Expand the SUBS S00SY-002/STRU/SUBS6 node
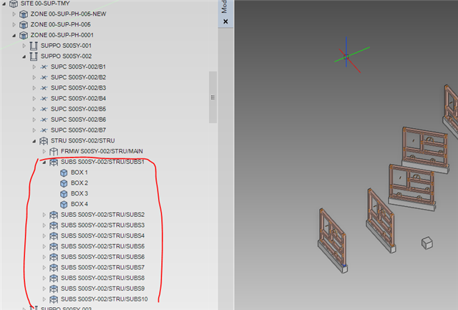 pyautogui.click(x=44, y=257)
